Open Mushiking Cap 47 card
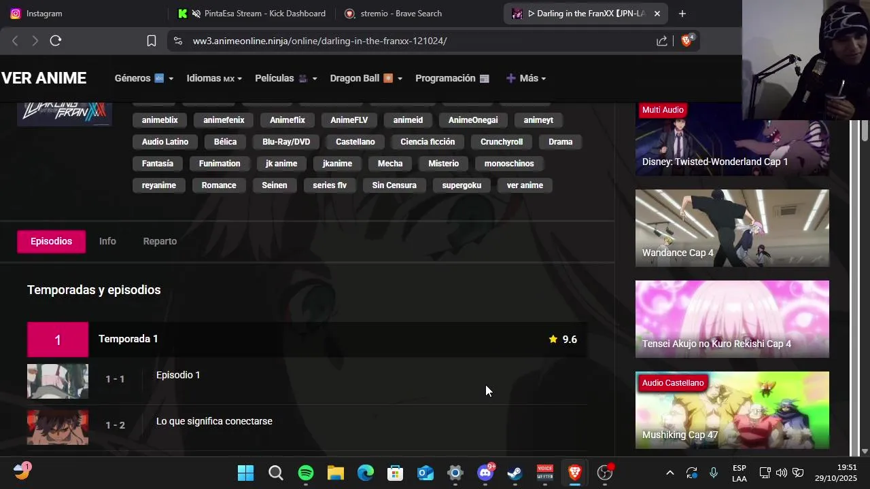This screenshot has width=870, height=489. coord(732,410)
